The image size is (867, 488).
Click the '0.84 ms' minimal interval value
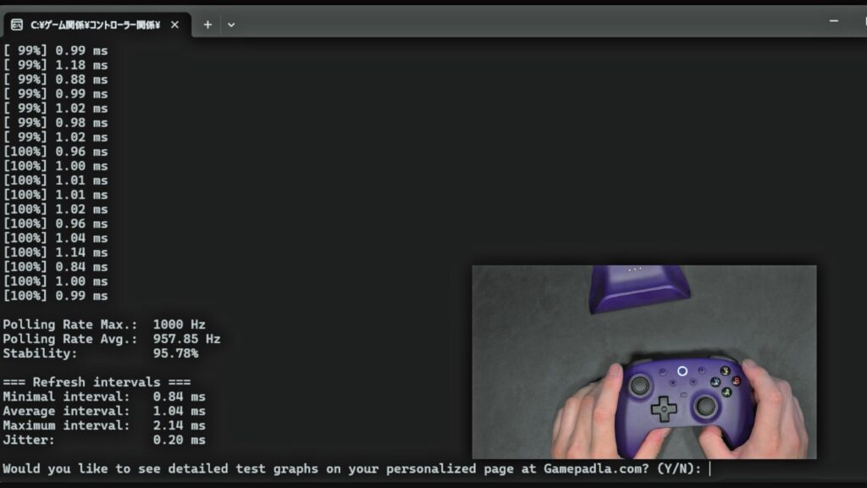pos(179,396)
